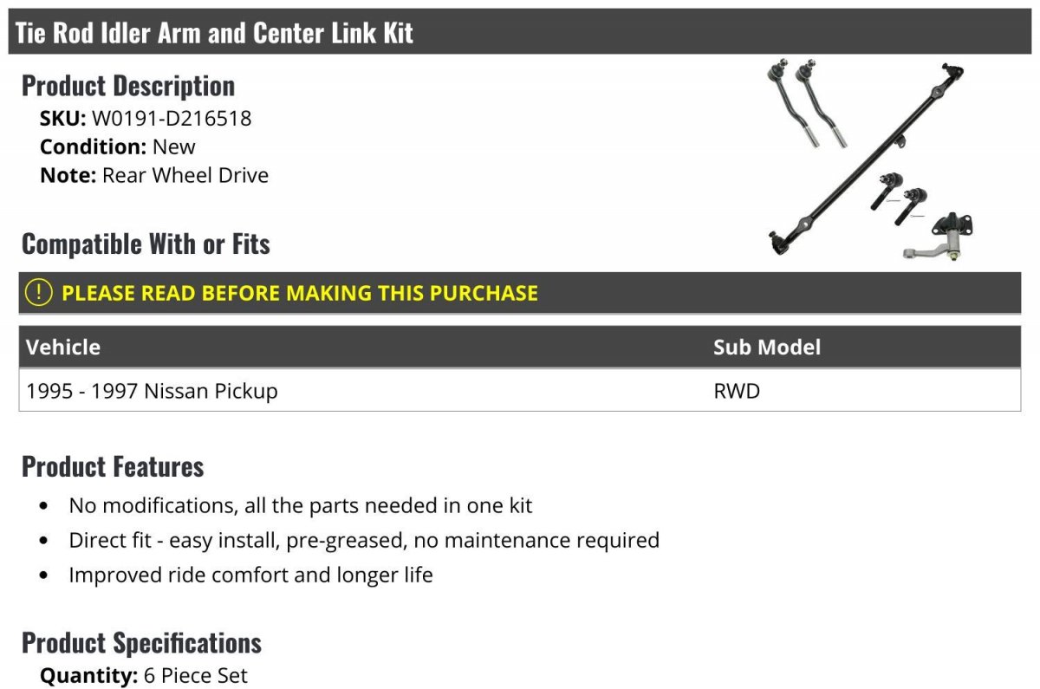Click the Quantity 6 Piece Set text

pos(144,675)
